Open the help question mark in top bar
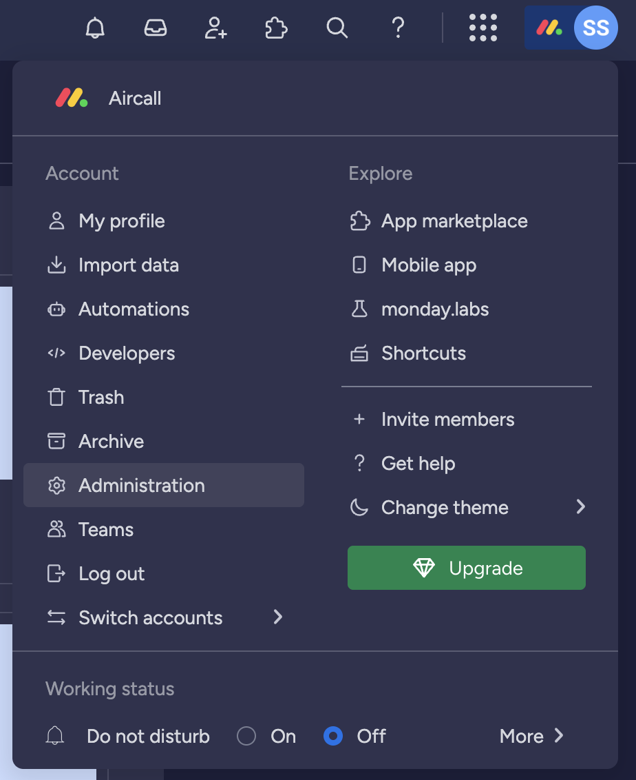Image resolution: width=636 pixels, height=780 pixels. [x=398, y=28]
